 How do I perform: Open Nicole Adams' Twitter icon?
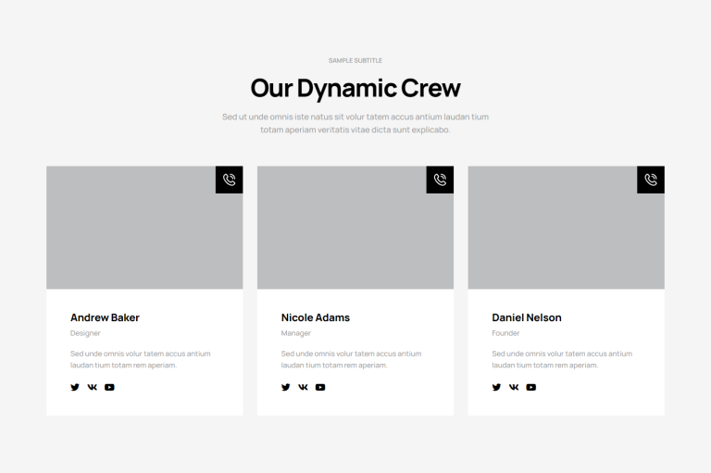[x=286, y=388]
